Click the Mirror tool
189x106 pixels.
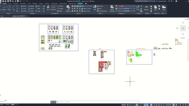(x=31, y=9)
